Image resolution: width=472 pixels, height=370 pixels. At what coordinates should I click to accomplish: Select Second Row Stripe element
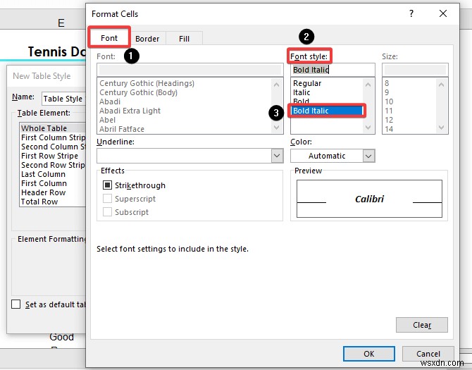pyautogui.click(x=53, y=165)
